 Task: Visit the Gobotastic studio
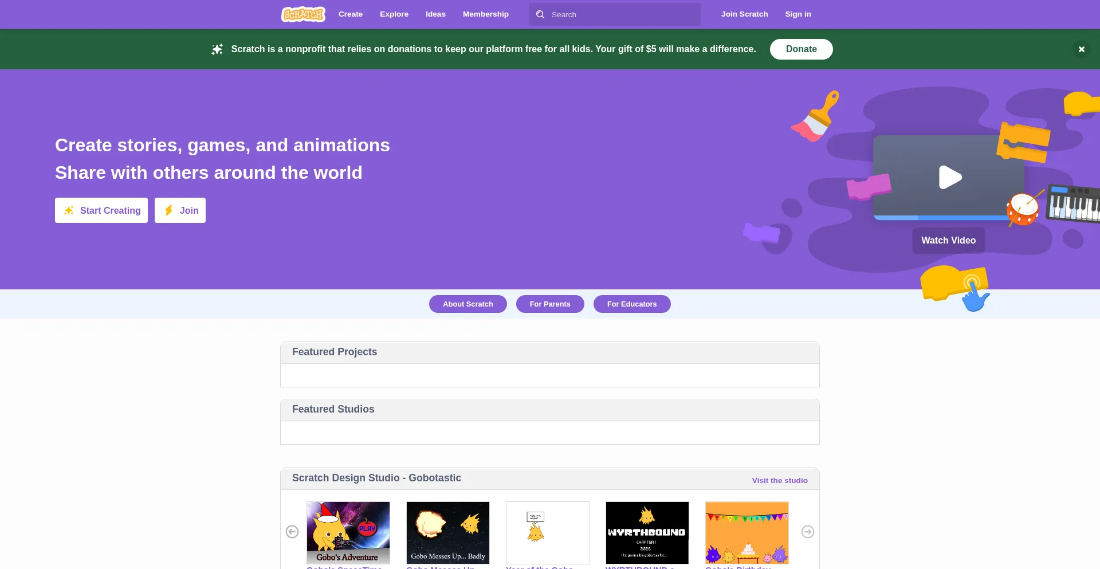click(779, 480)
